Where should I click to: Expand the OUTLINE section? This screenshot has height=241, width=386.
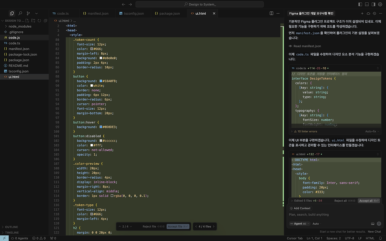click(11, 227)
